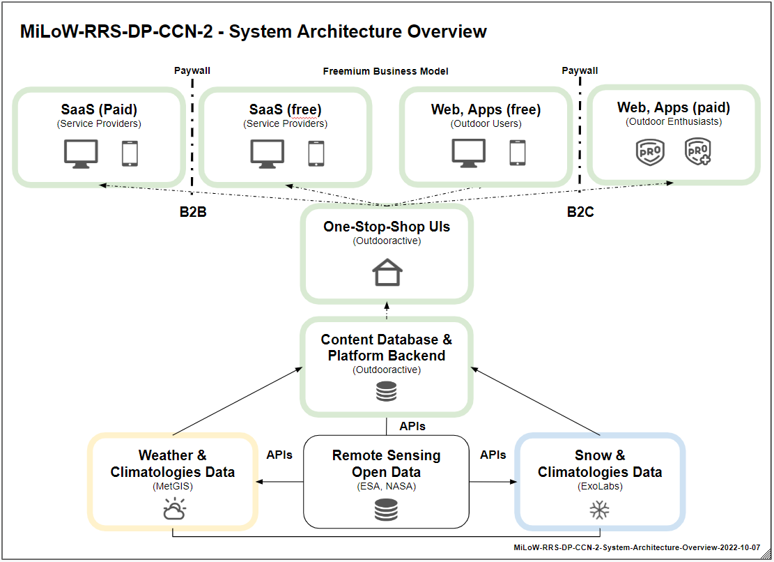Click the (Outdoor Users) subtitle
This screenshot has width=774, height=562.
486,123
